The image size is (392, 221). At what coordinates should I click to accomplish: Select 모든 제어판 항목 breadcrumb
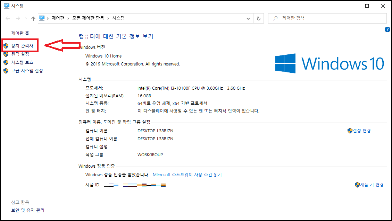(88, 18)
